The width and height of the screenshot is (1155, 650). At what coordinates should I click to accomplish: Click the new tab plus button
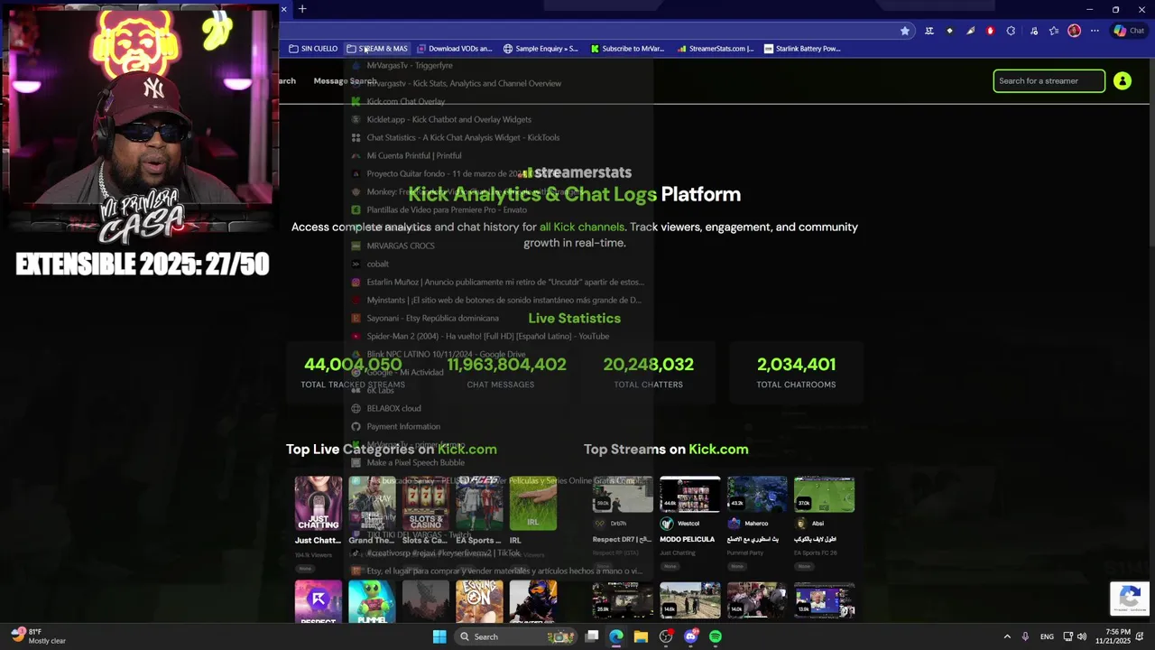point(302,9)
